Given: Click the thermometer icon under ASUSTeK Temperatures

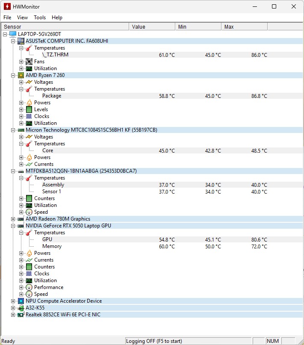Looking at the screenshot, I should [x=29, y=48].
